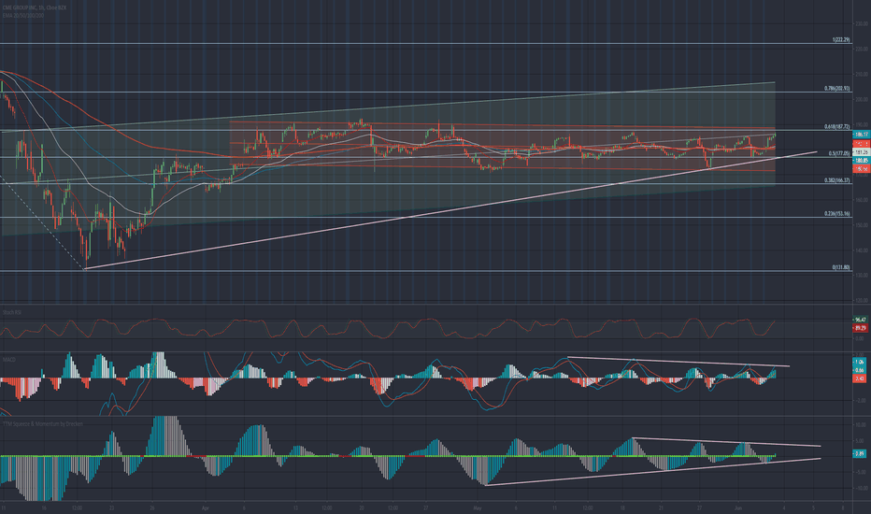Click the 0.382(166.37) Fibonacci level label
871x514 pixels.
[x=837, y=180]
